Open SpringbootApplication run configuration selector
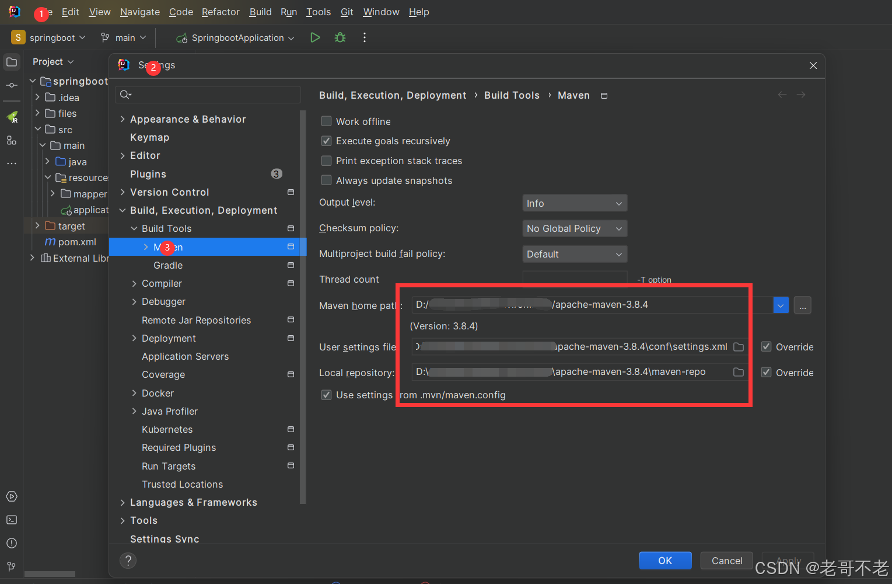The image size is (892, 584). click(235, 37)
